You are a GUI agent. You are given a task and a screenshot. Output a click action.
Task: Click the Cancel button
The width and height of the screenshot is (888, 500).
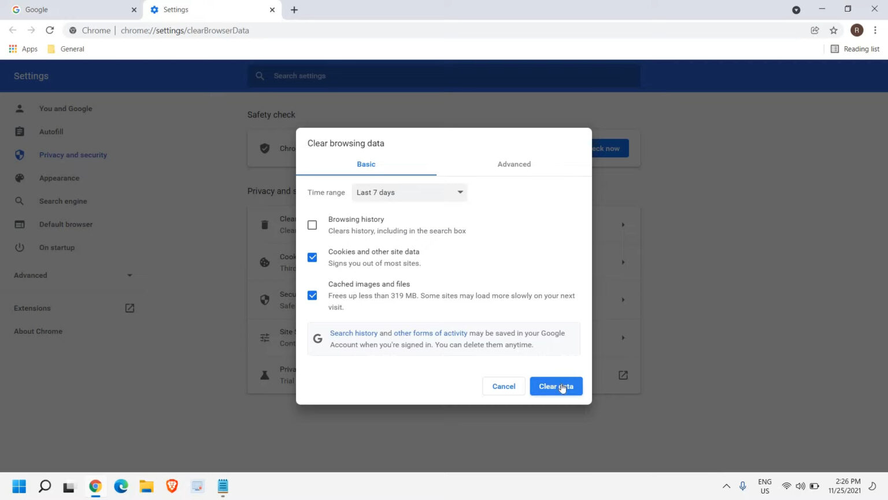tap(504, 387)
